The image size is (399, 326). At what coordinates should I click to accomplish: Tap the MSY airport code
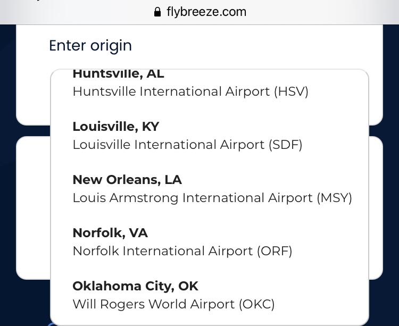(x=335, y=198)
